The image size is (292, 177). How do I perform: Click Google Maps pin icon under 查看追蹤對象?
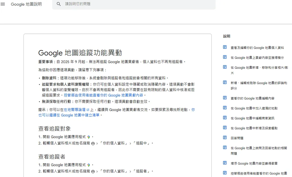tap(89, 137)
